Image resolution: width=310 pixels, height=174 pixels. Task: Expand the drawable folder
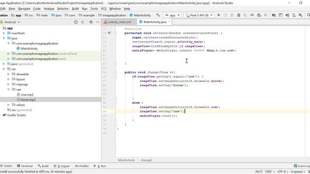click(x=9, y=74)
